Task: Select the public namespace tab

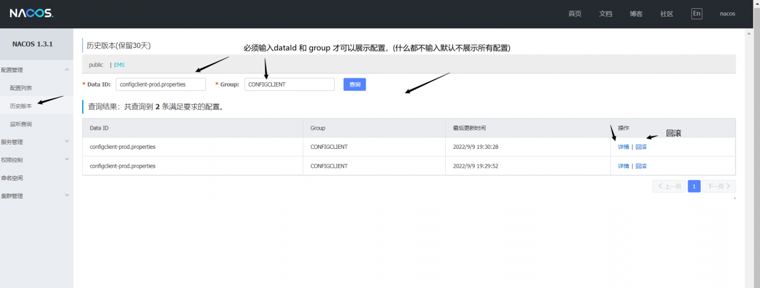Action: 96,65
